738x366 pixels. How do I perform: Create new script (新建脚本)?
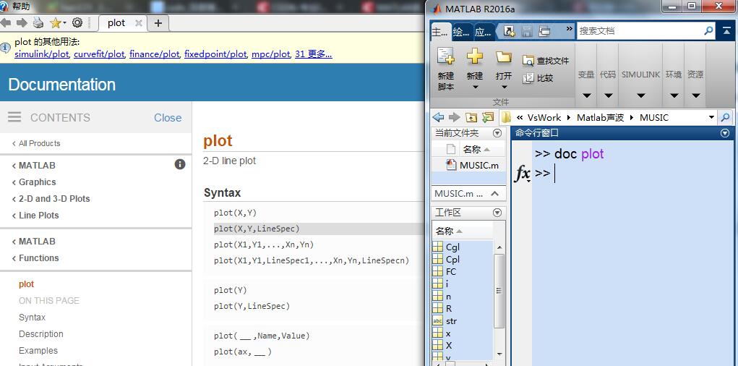446,69
